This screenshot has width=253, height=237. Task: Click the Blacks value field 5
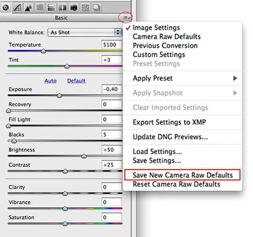pyautogui.click(x=112, y=134)
